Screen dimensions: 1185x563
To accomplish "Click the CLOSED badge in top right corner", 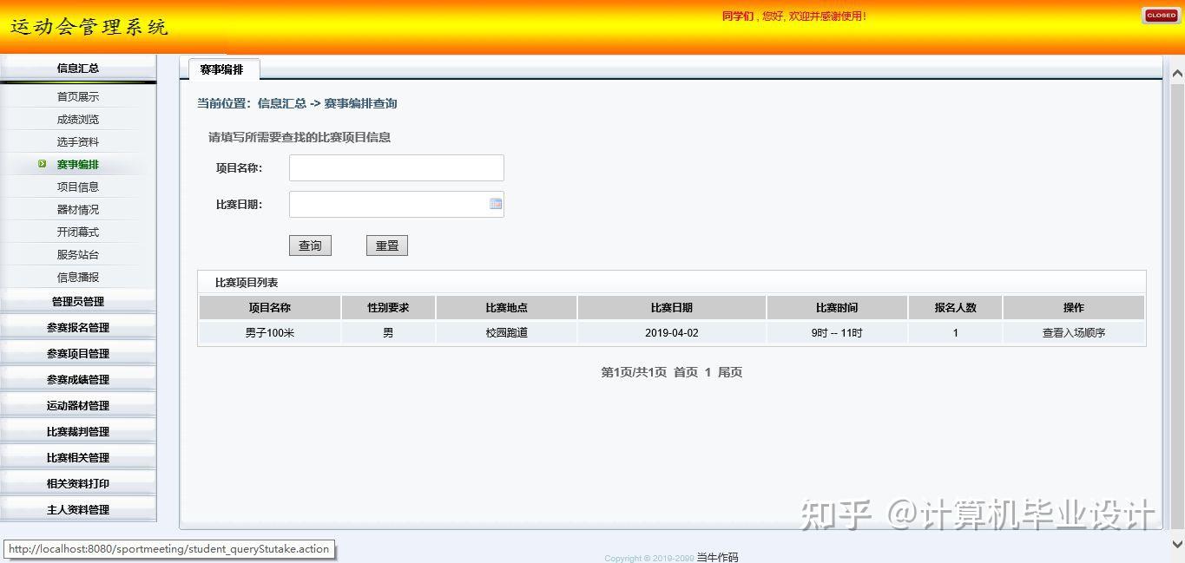I will [1161, 15].
